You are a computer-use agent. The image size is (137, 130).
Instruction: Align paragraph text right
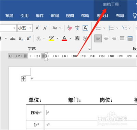click(114, 38)
